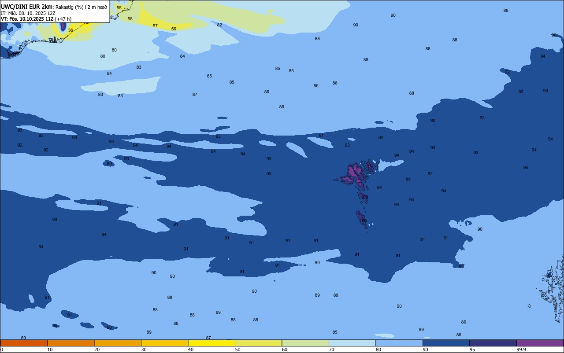The image size is (564, 353).
Task: Click the 70–80 pale blue legend swatch
Action: pyautogui.click(x=352, y=343)
